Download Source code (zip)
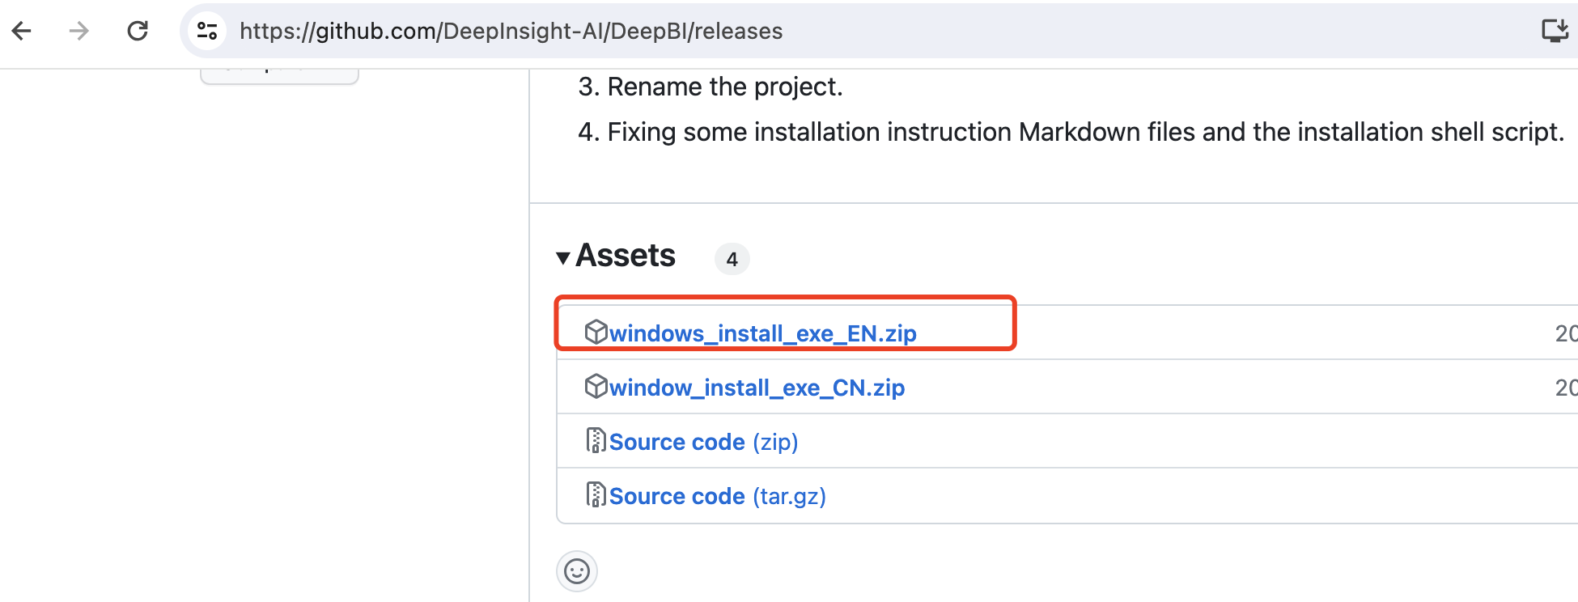 pos(703,442)
